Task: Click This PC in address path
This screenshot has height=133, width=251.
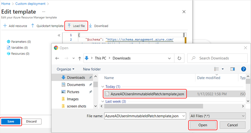Action: [x=100, y=58]
